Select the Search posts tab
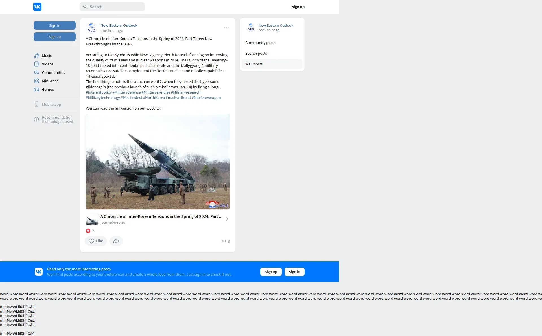The height and width of the screenshot is (336, 542). tap(272, 53)
